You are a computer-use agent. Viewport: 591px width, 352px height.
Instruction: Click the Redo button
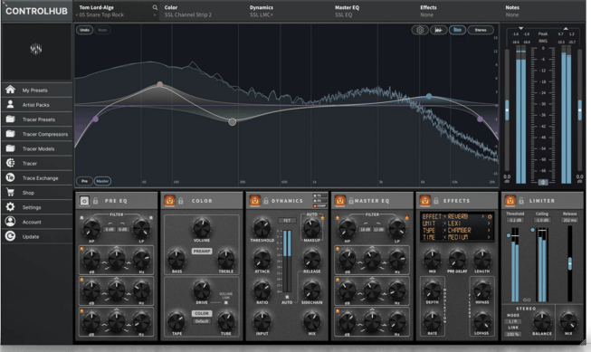[102, 30]
